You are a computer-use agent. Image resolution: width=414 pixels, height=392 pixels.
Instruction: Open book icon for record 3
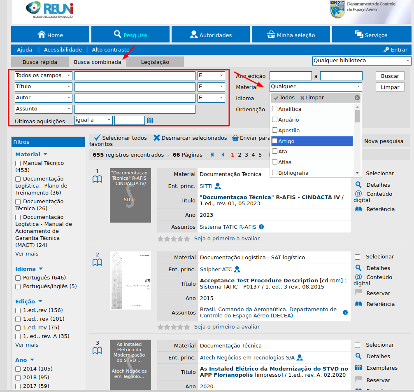[x=97, y=351]
